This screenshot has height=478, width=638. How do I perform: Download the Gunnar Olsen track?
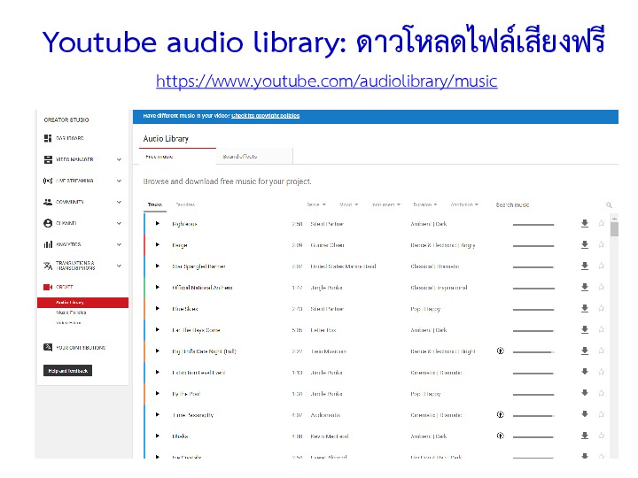pos(585,244)
